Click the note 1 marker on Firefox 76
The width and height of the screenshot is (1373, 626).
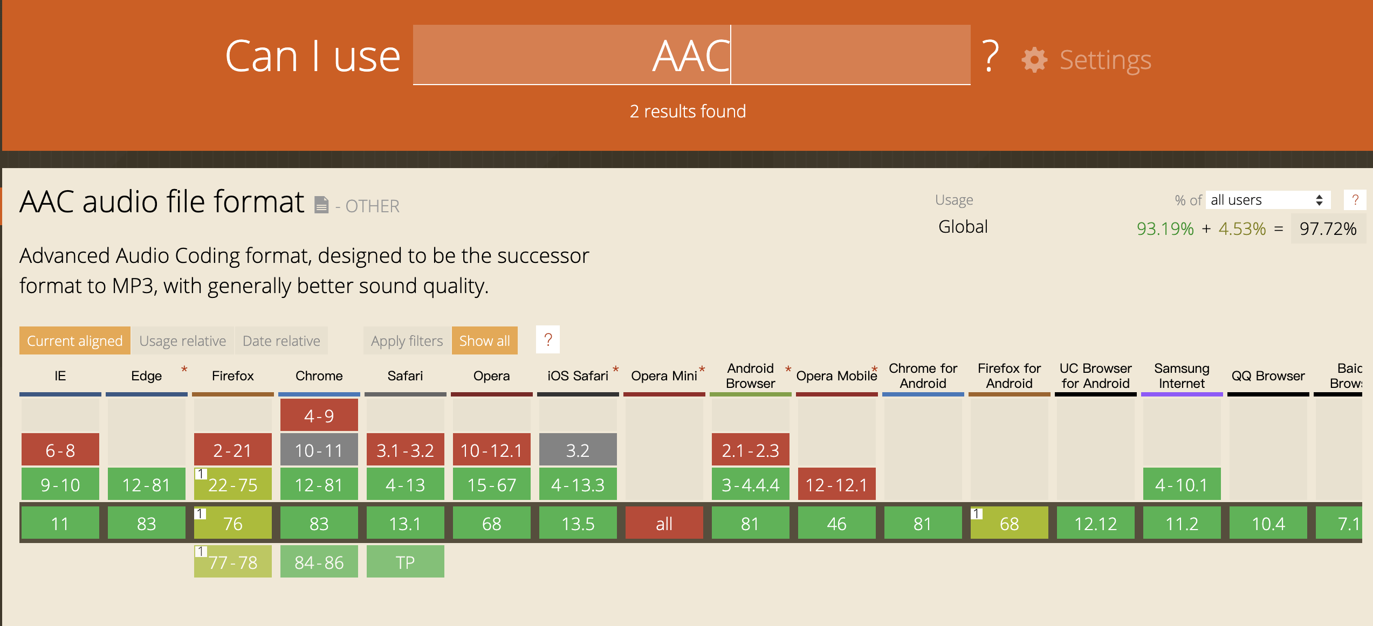tap(200, 513)
